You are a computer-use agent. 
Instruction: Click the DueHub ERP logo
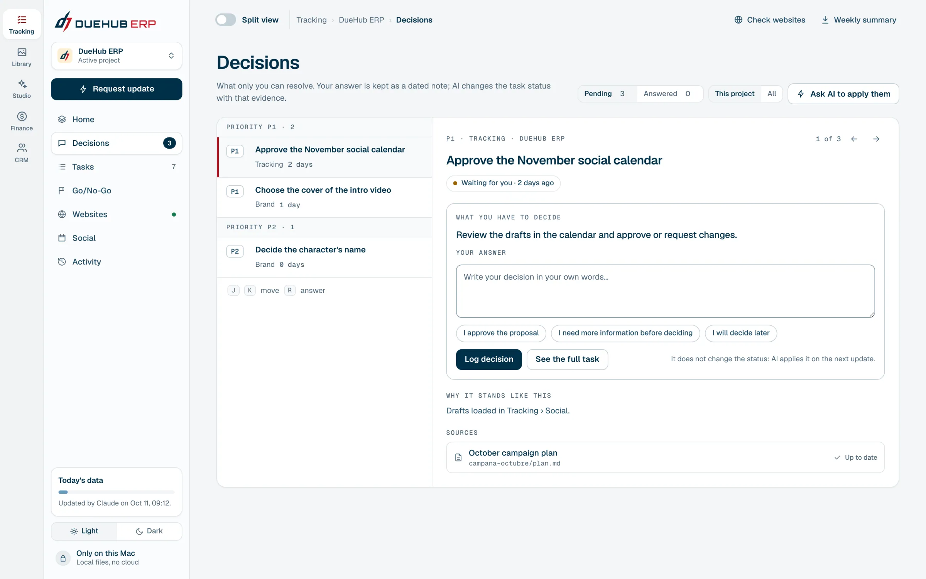(105, 22)
